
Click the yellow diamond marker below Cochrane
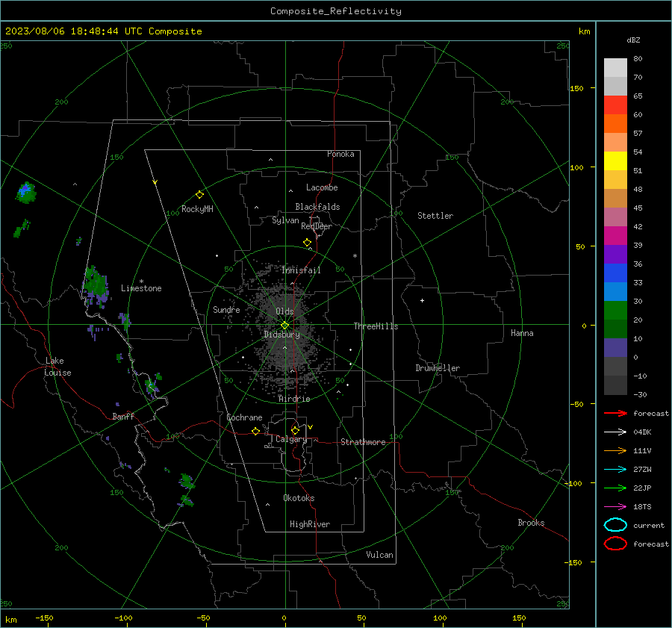coord(256,432)
